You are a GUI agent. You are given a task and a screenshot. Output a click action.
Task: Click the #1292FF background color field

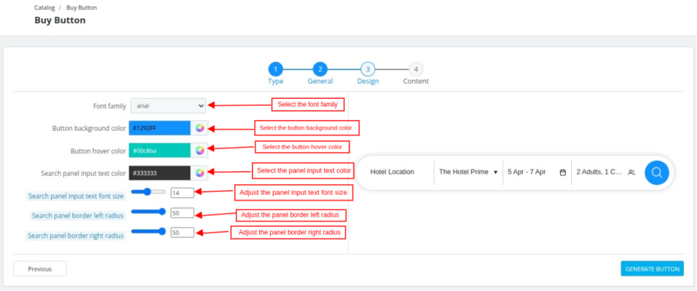[x=160, y=128]
